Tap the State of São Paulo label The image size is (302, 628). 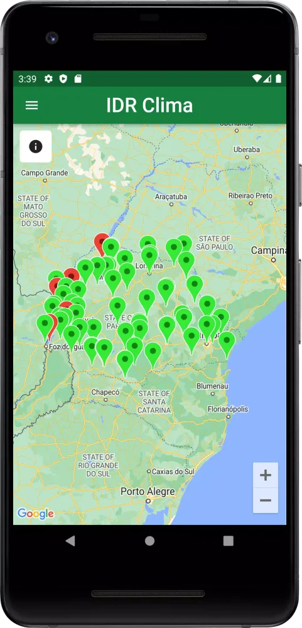(x=215, y=243)
